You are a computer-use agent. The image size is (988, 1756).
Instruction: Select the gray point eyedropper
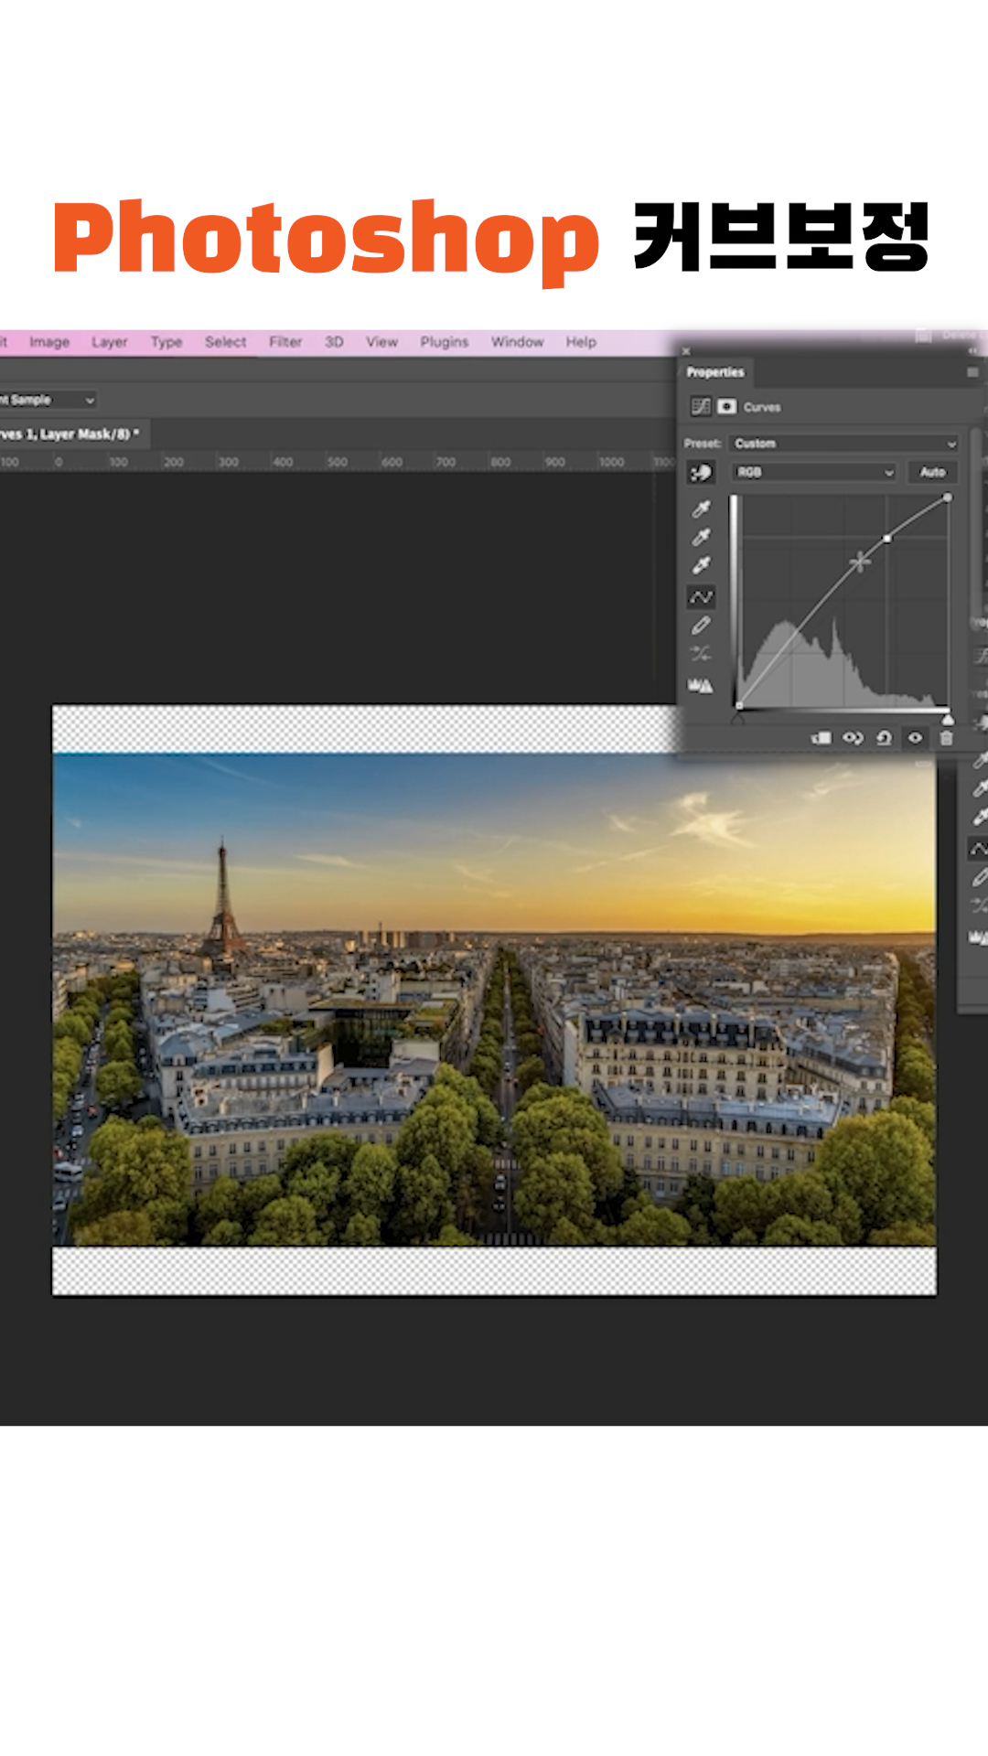pyautogui.click(x=701, y=537)
